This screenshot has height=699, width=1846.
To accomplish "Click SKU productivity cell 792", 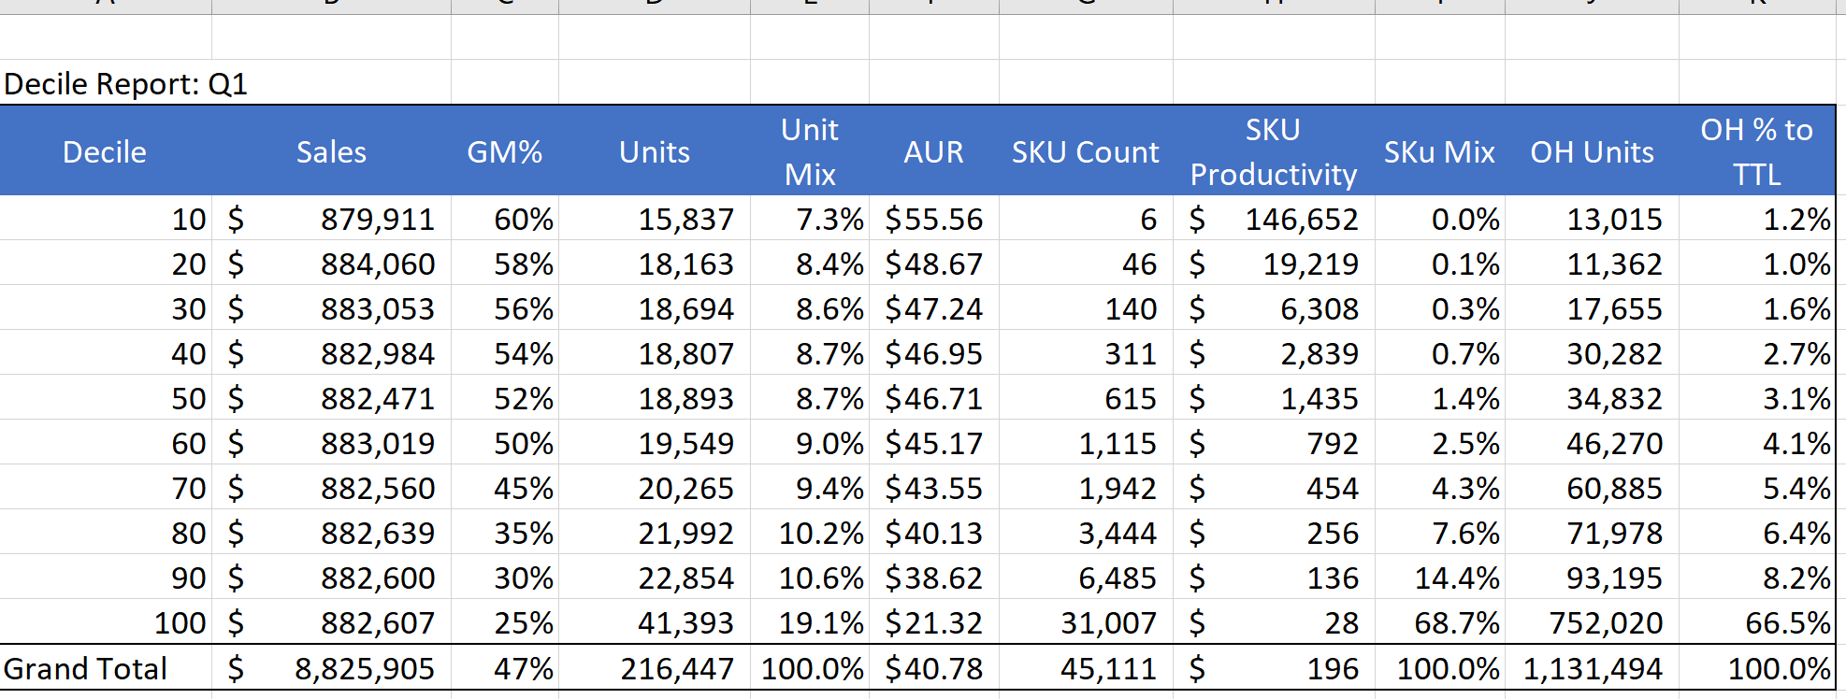I will point(1274,443).
